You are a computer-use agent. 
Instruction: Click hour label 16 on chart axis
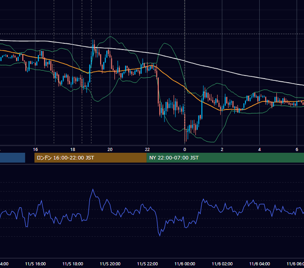coord(35,149)
